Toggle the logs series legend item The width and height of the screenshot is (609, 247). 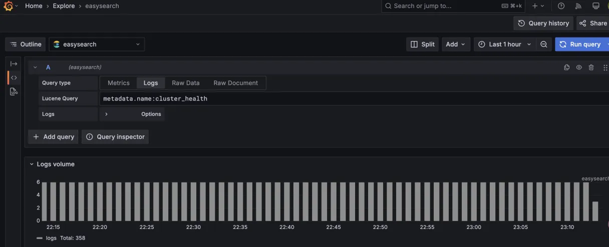click(51, 238)
